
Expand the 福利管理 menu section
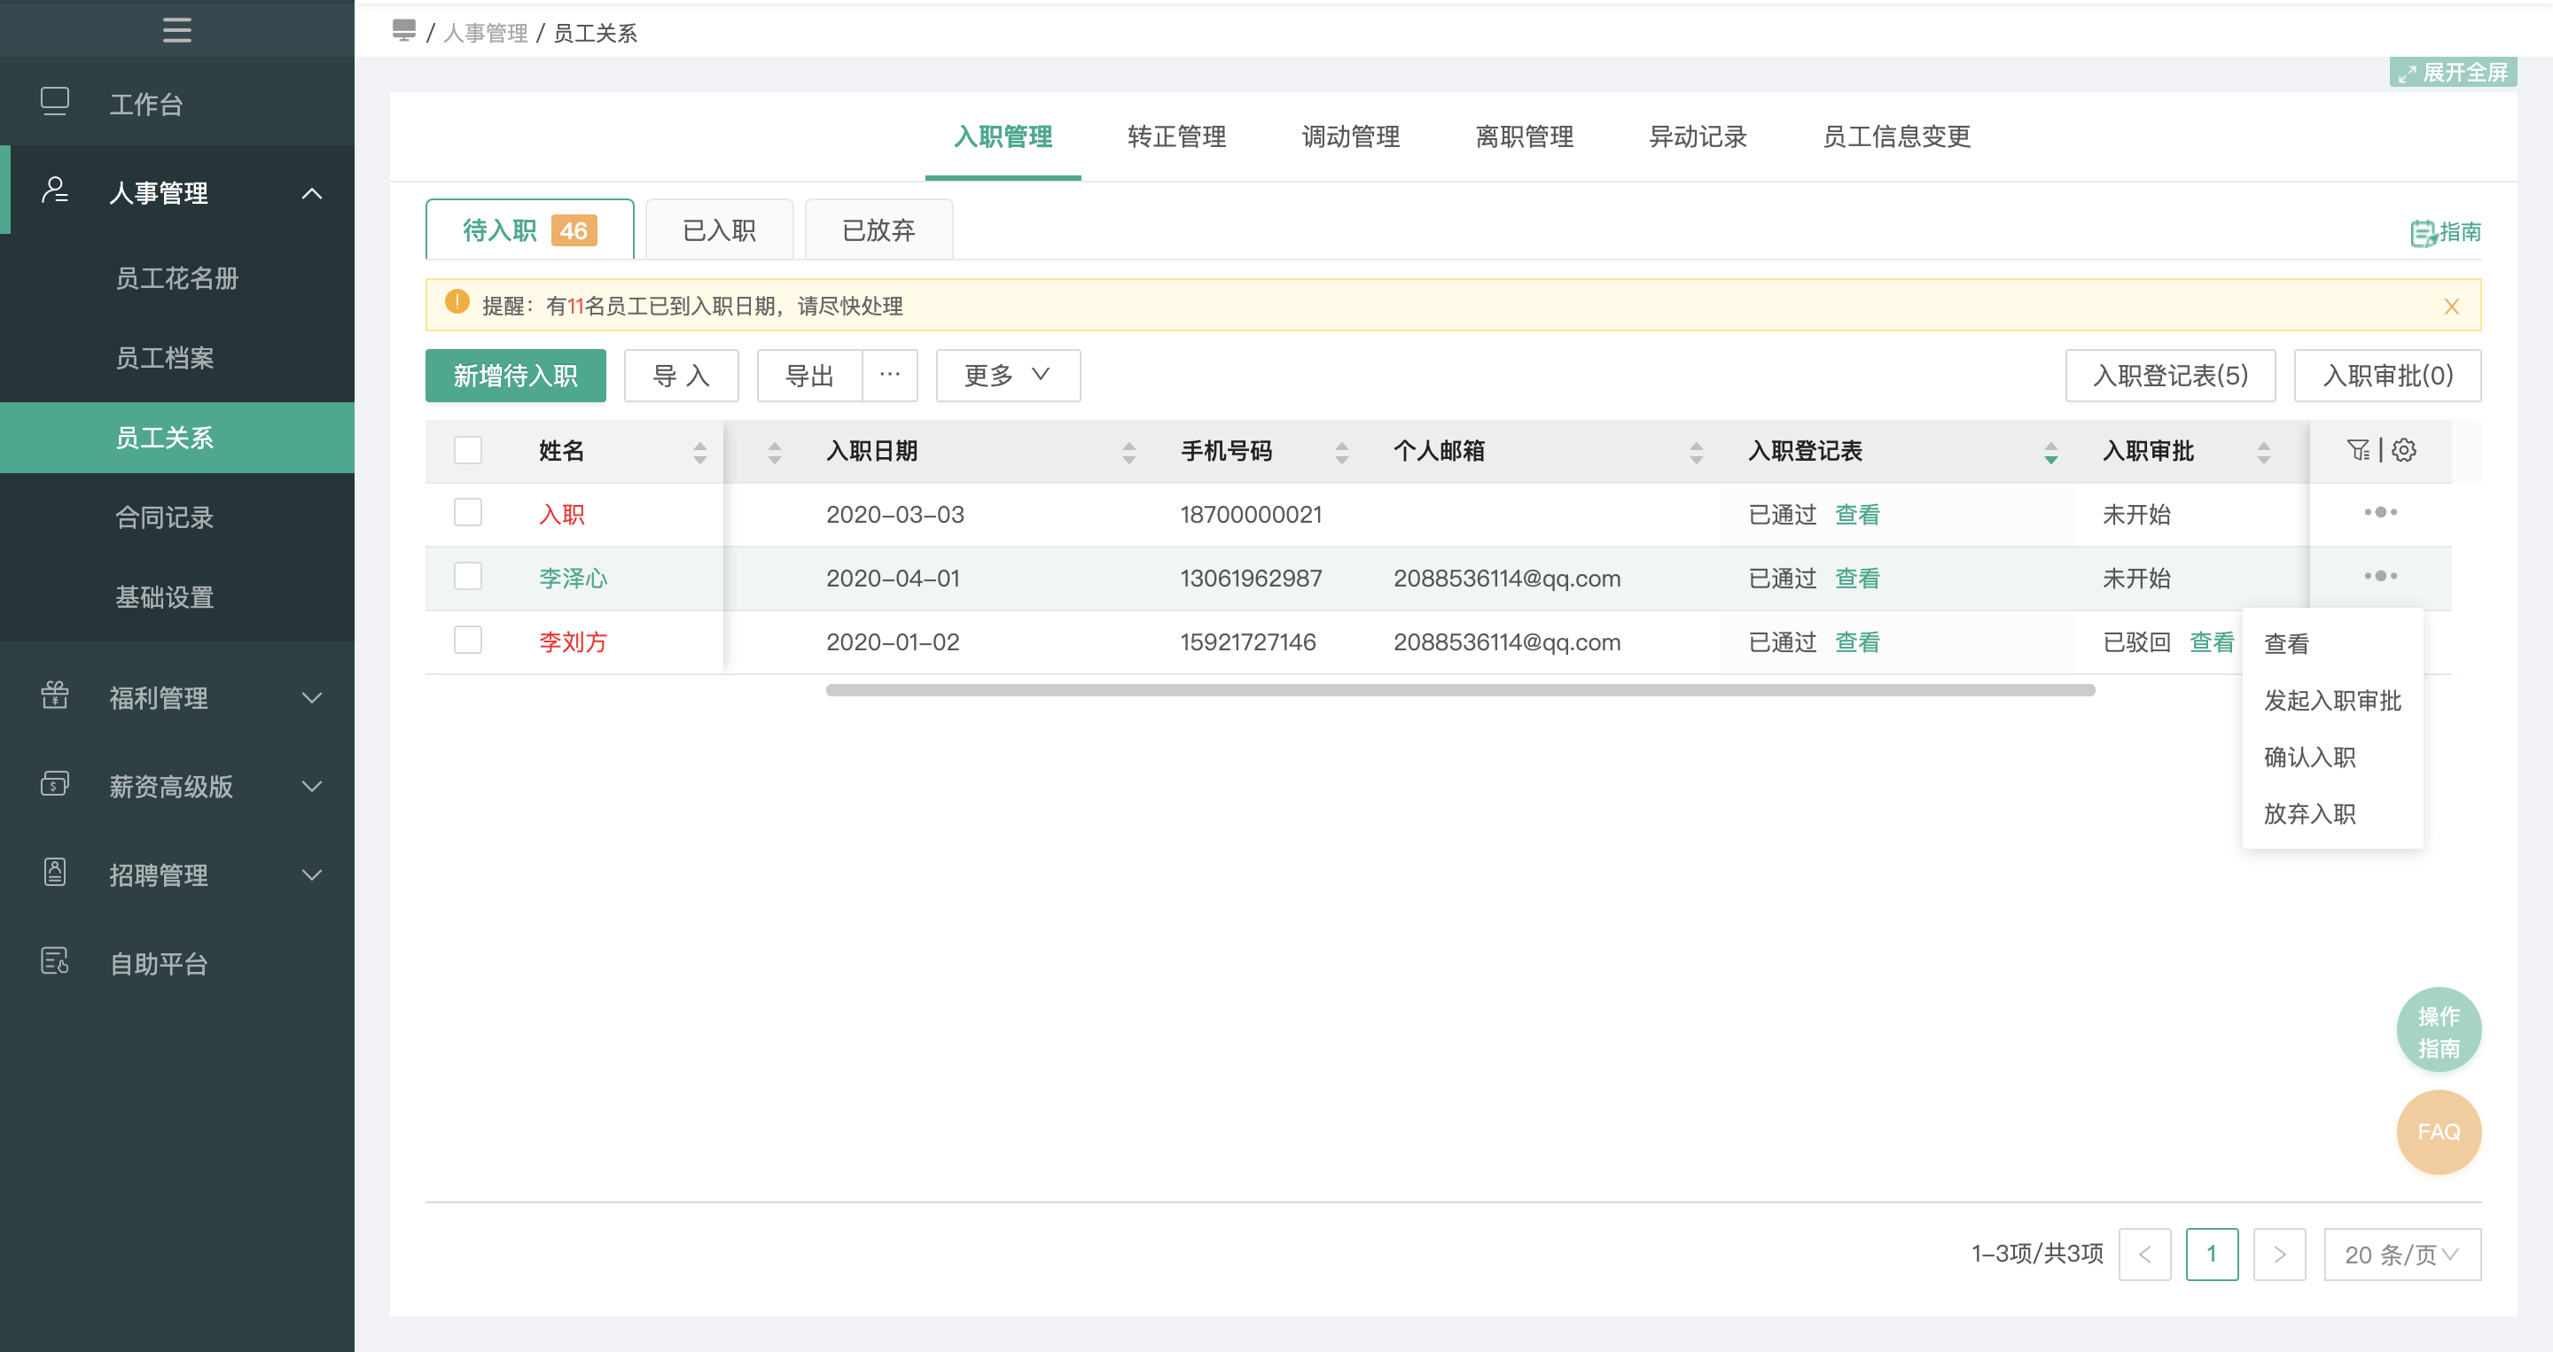tap(311, 698)
